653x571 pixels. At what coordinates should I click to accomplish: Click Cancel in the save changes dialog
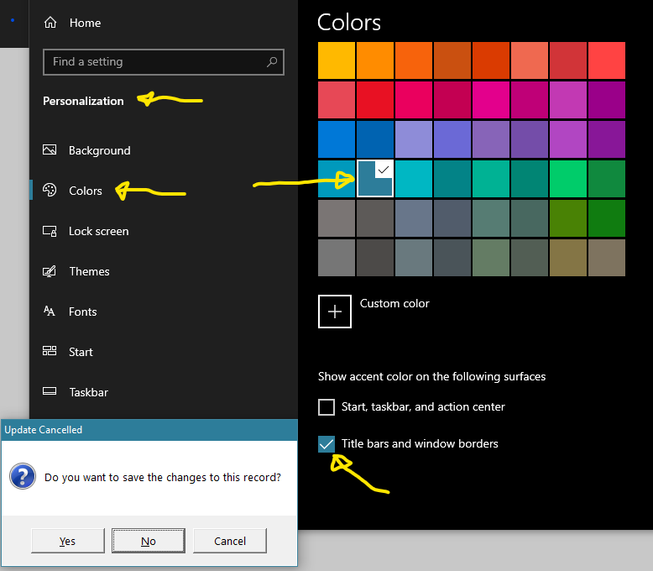pos(230,541)
